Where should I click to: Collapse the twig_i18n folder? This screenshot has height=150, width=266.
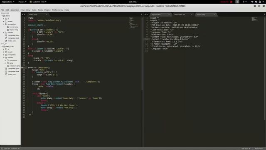2,46
